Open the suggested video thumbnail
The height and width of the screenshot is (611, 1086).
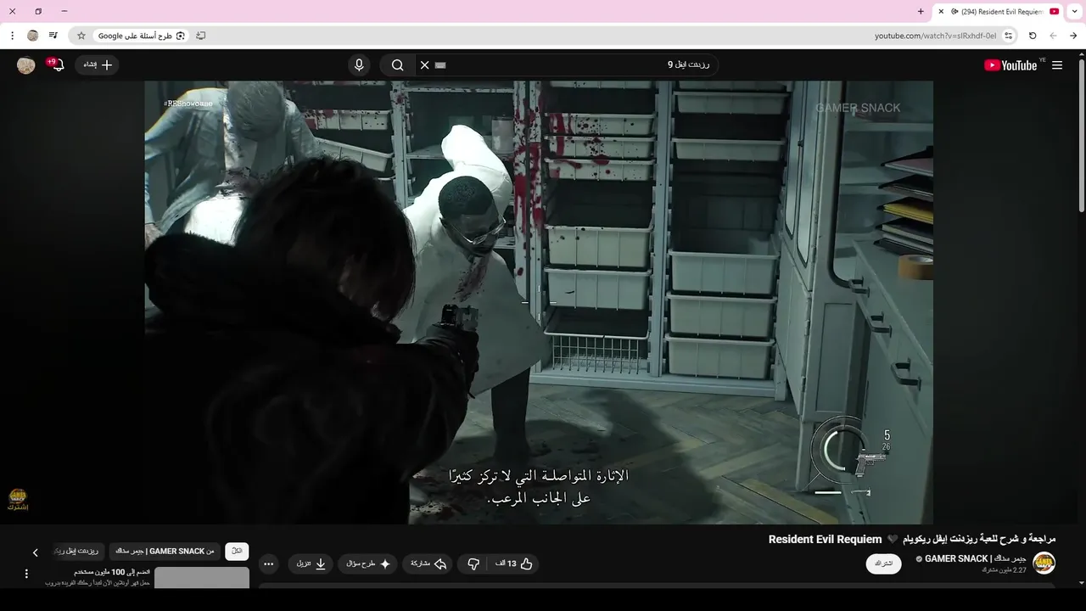tap(202, 577)
